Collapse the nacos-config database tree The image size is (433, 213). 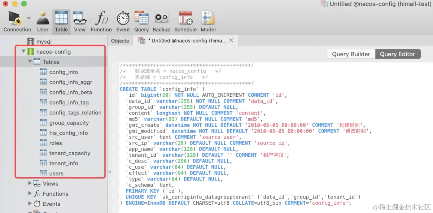point(23,52)
